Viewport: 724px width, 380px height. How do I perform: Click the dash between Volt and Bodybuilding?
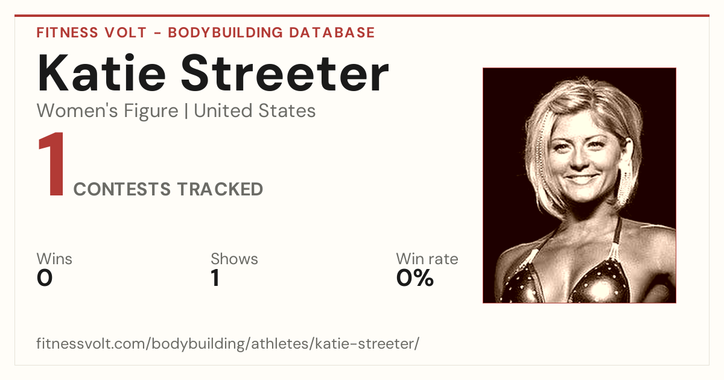click(x=157, y=33)
